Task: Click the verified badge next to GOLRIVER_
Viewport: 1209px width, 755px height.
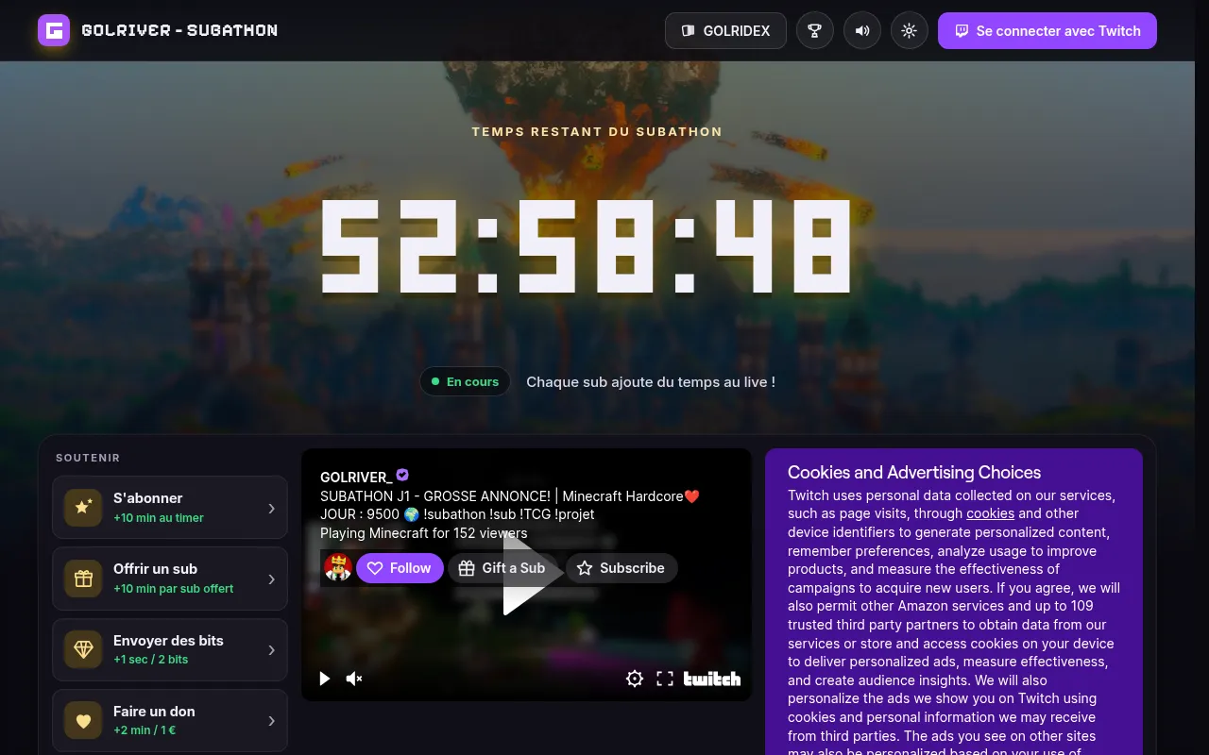Action: (x=402, y=475)
